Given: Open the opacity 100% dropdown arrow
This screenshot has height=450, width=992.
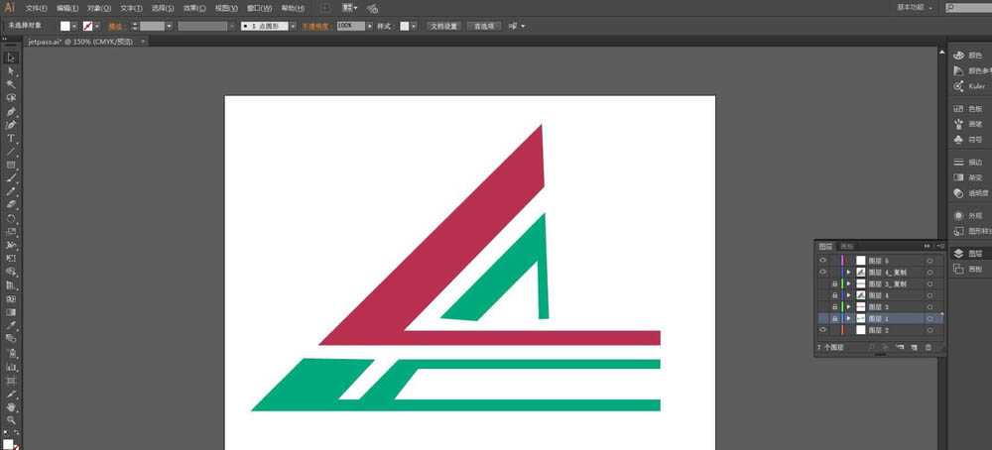Looking at the screenshot, I should click(x=369, y=26).
